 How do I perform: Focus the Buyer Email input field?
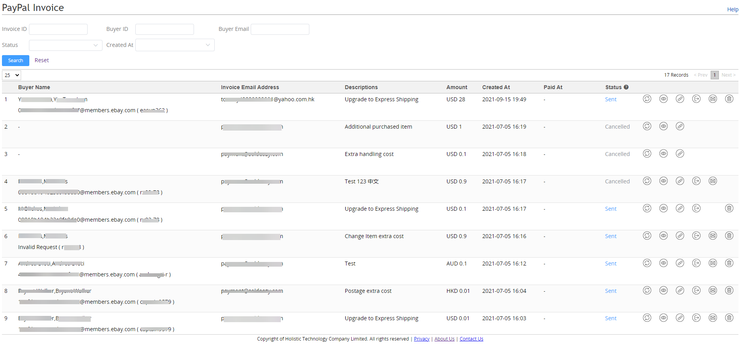(x=280, y=29)
